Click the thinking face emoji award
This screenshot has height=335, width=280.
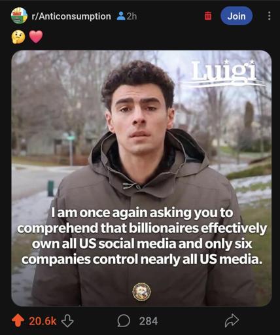click(18, 37)
